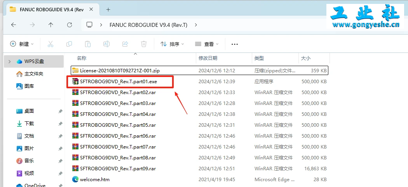Expand chevron after monitor icon in address bar
The height and width of the screenshot is (187, 408).
click(x=101, y=25)
